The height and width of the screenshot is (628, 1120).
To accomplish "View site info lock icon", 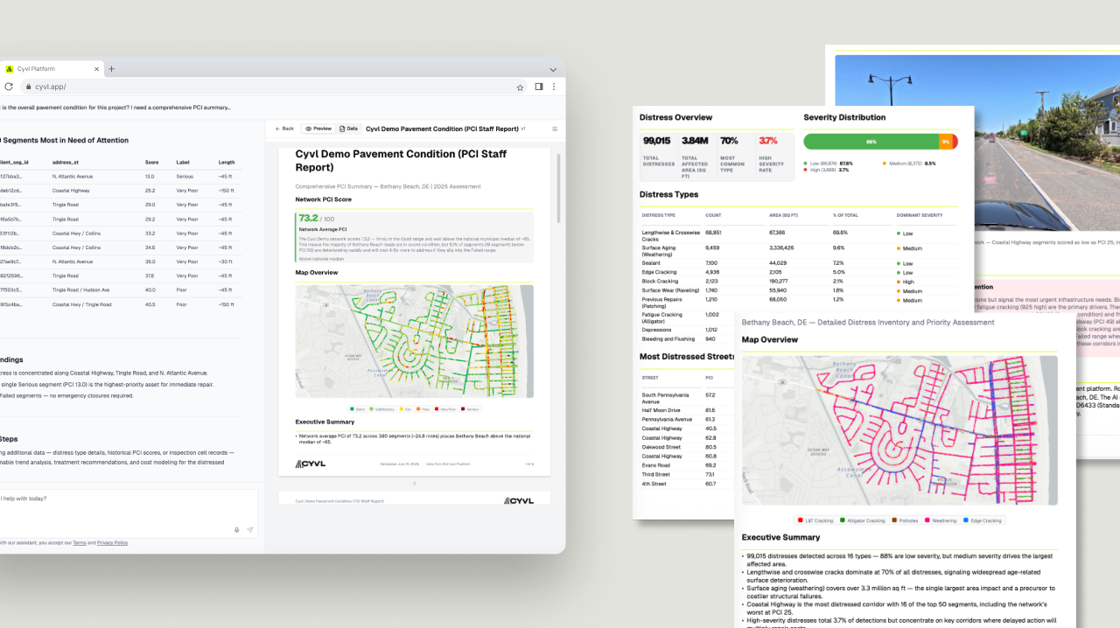I will click(28, 87).
